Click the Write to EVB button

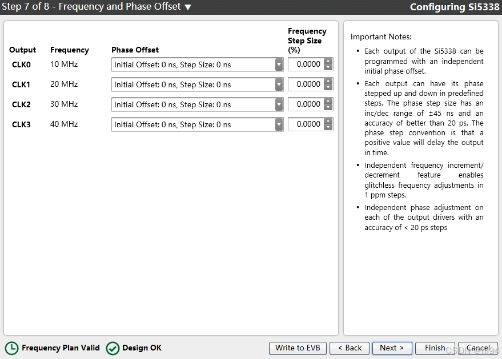click(x=298, y=348)
